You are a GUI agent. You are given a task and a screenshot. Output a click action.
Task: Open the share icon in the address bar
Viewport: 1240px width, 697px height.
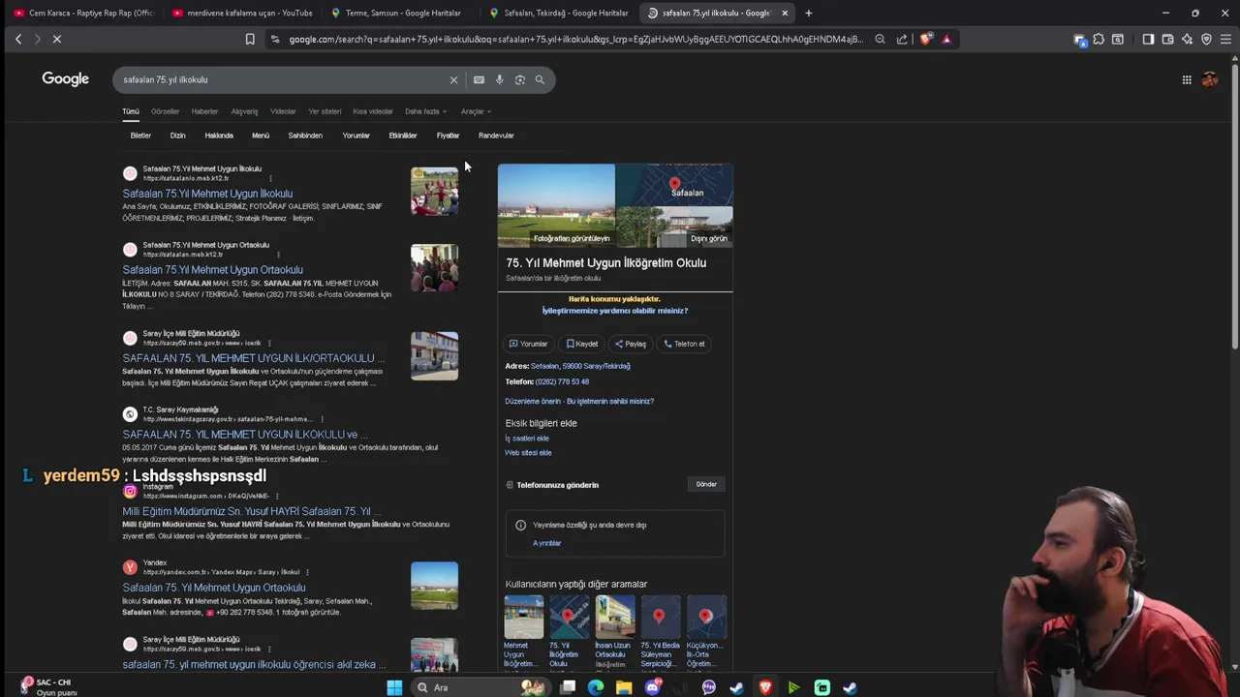pyautogui.click(x=902, y=39)
